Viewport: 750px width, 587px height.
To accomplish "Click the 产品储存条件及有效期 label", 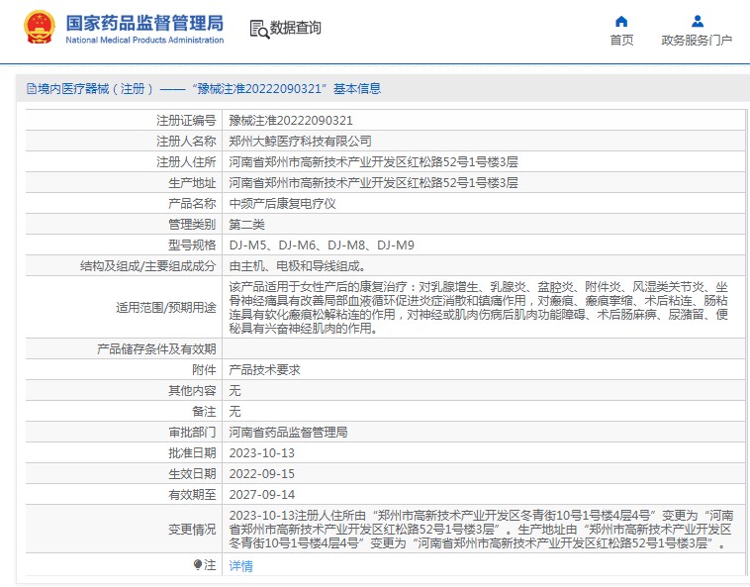I will pyautogui.click(x=156, y=349).
